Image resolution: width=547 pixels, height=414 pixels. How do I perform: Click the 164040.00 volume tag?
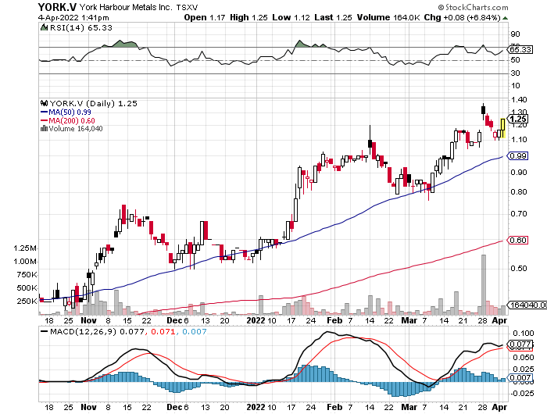(x=527, y=305)
